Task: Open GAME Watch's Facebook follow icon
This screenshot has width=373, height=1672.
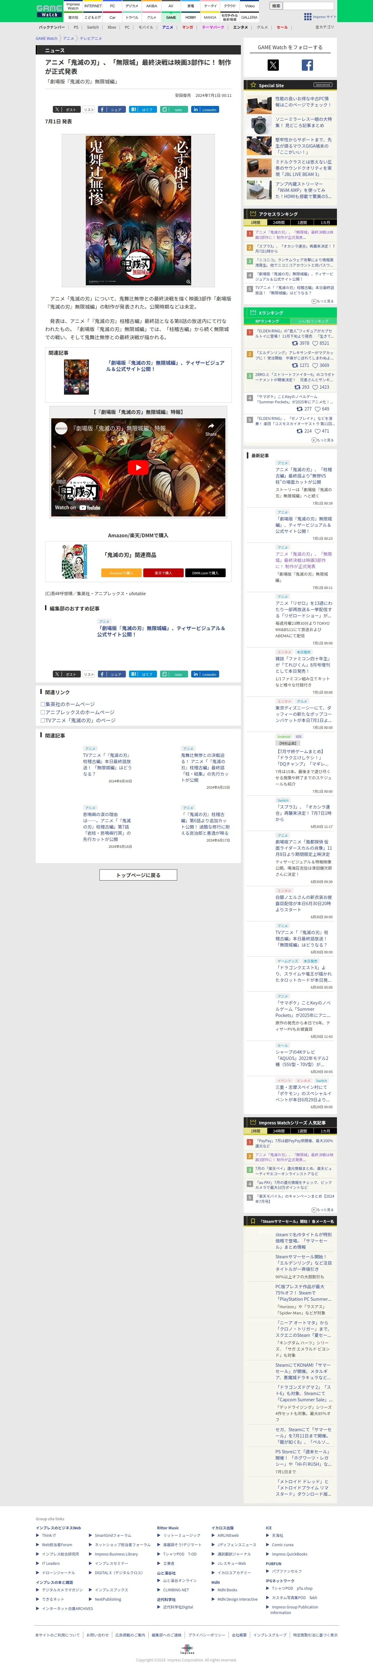Action: (307, 65)
